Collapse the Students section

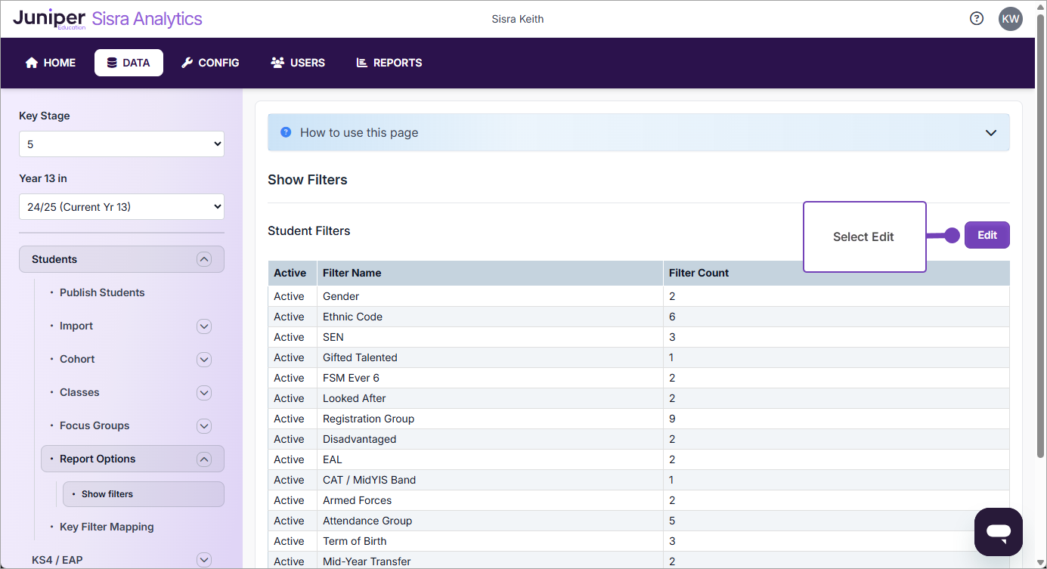204,258
